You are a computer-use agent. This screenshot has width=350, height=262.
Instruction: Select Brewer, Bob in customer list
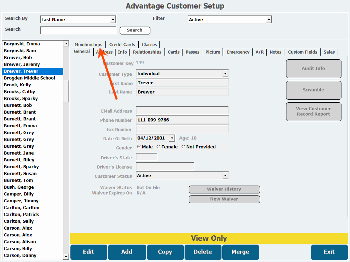(x=33, y=57)
